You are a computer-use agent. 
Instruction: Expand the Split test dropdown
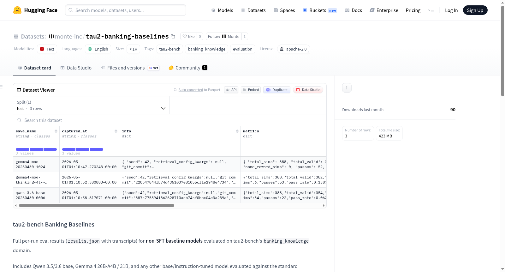point(91,105)
